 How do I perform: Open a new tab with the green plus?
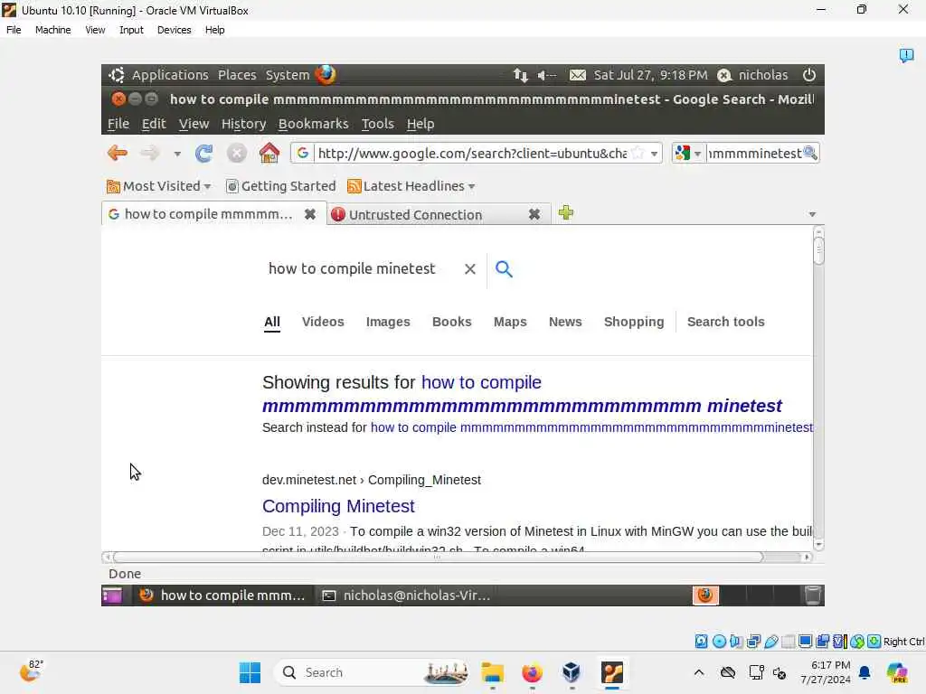point(566,212)
